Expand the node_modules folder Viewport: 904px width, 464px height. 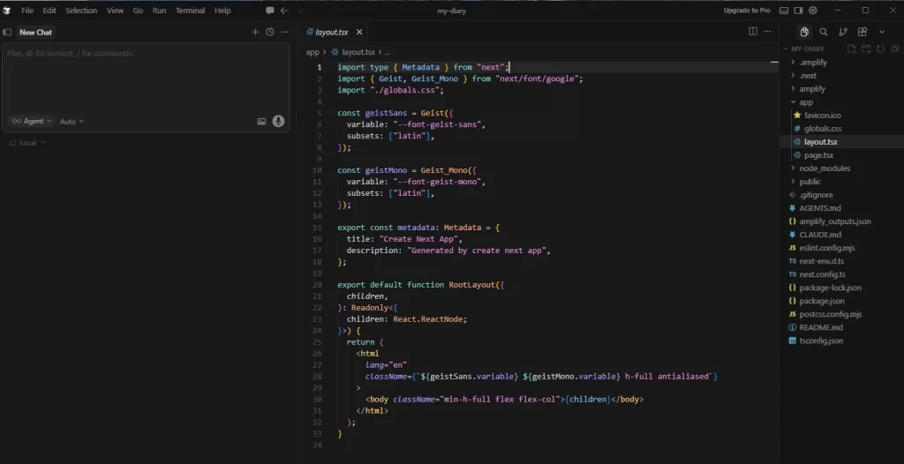tap(825, 168)
